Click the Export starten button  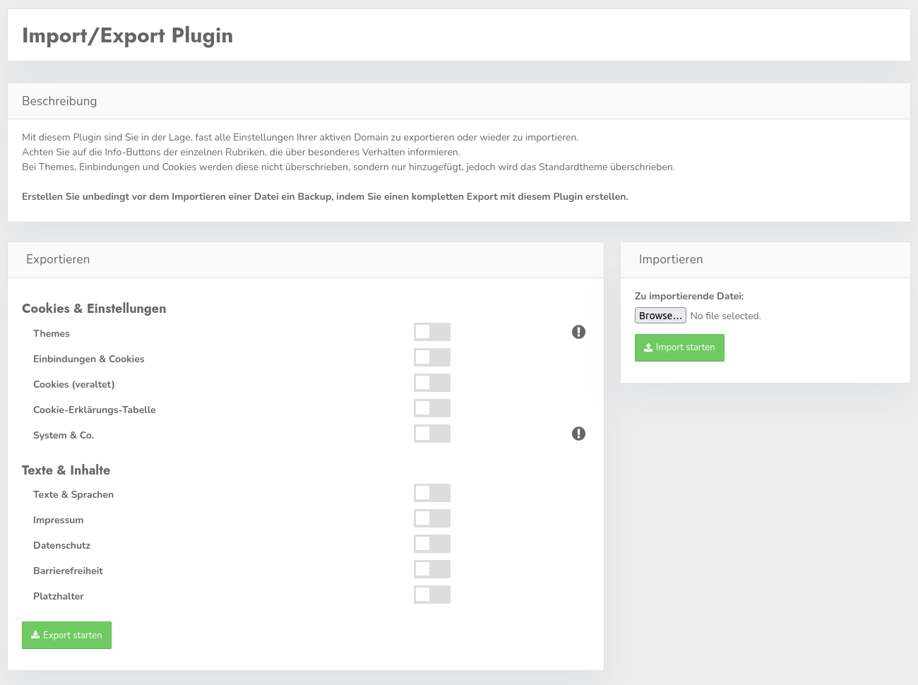pos(66,635)
